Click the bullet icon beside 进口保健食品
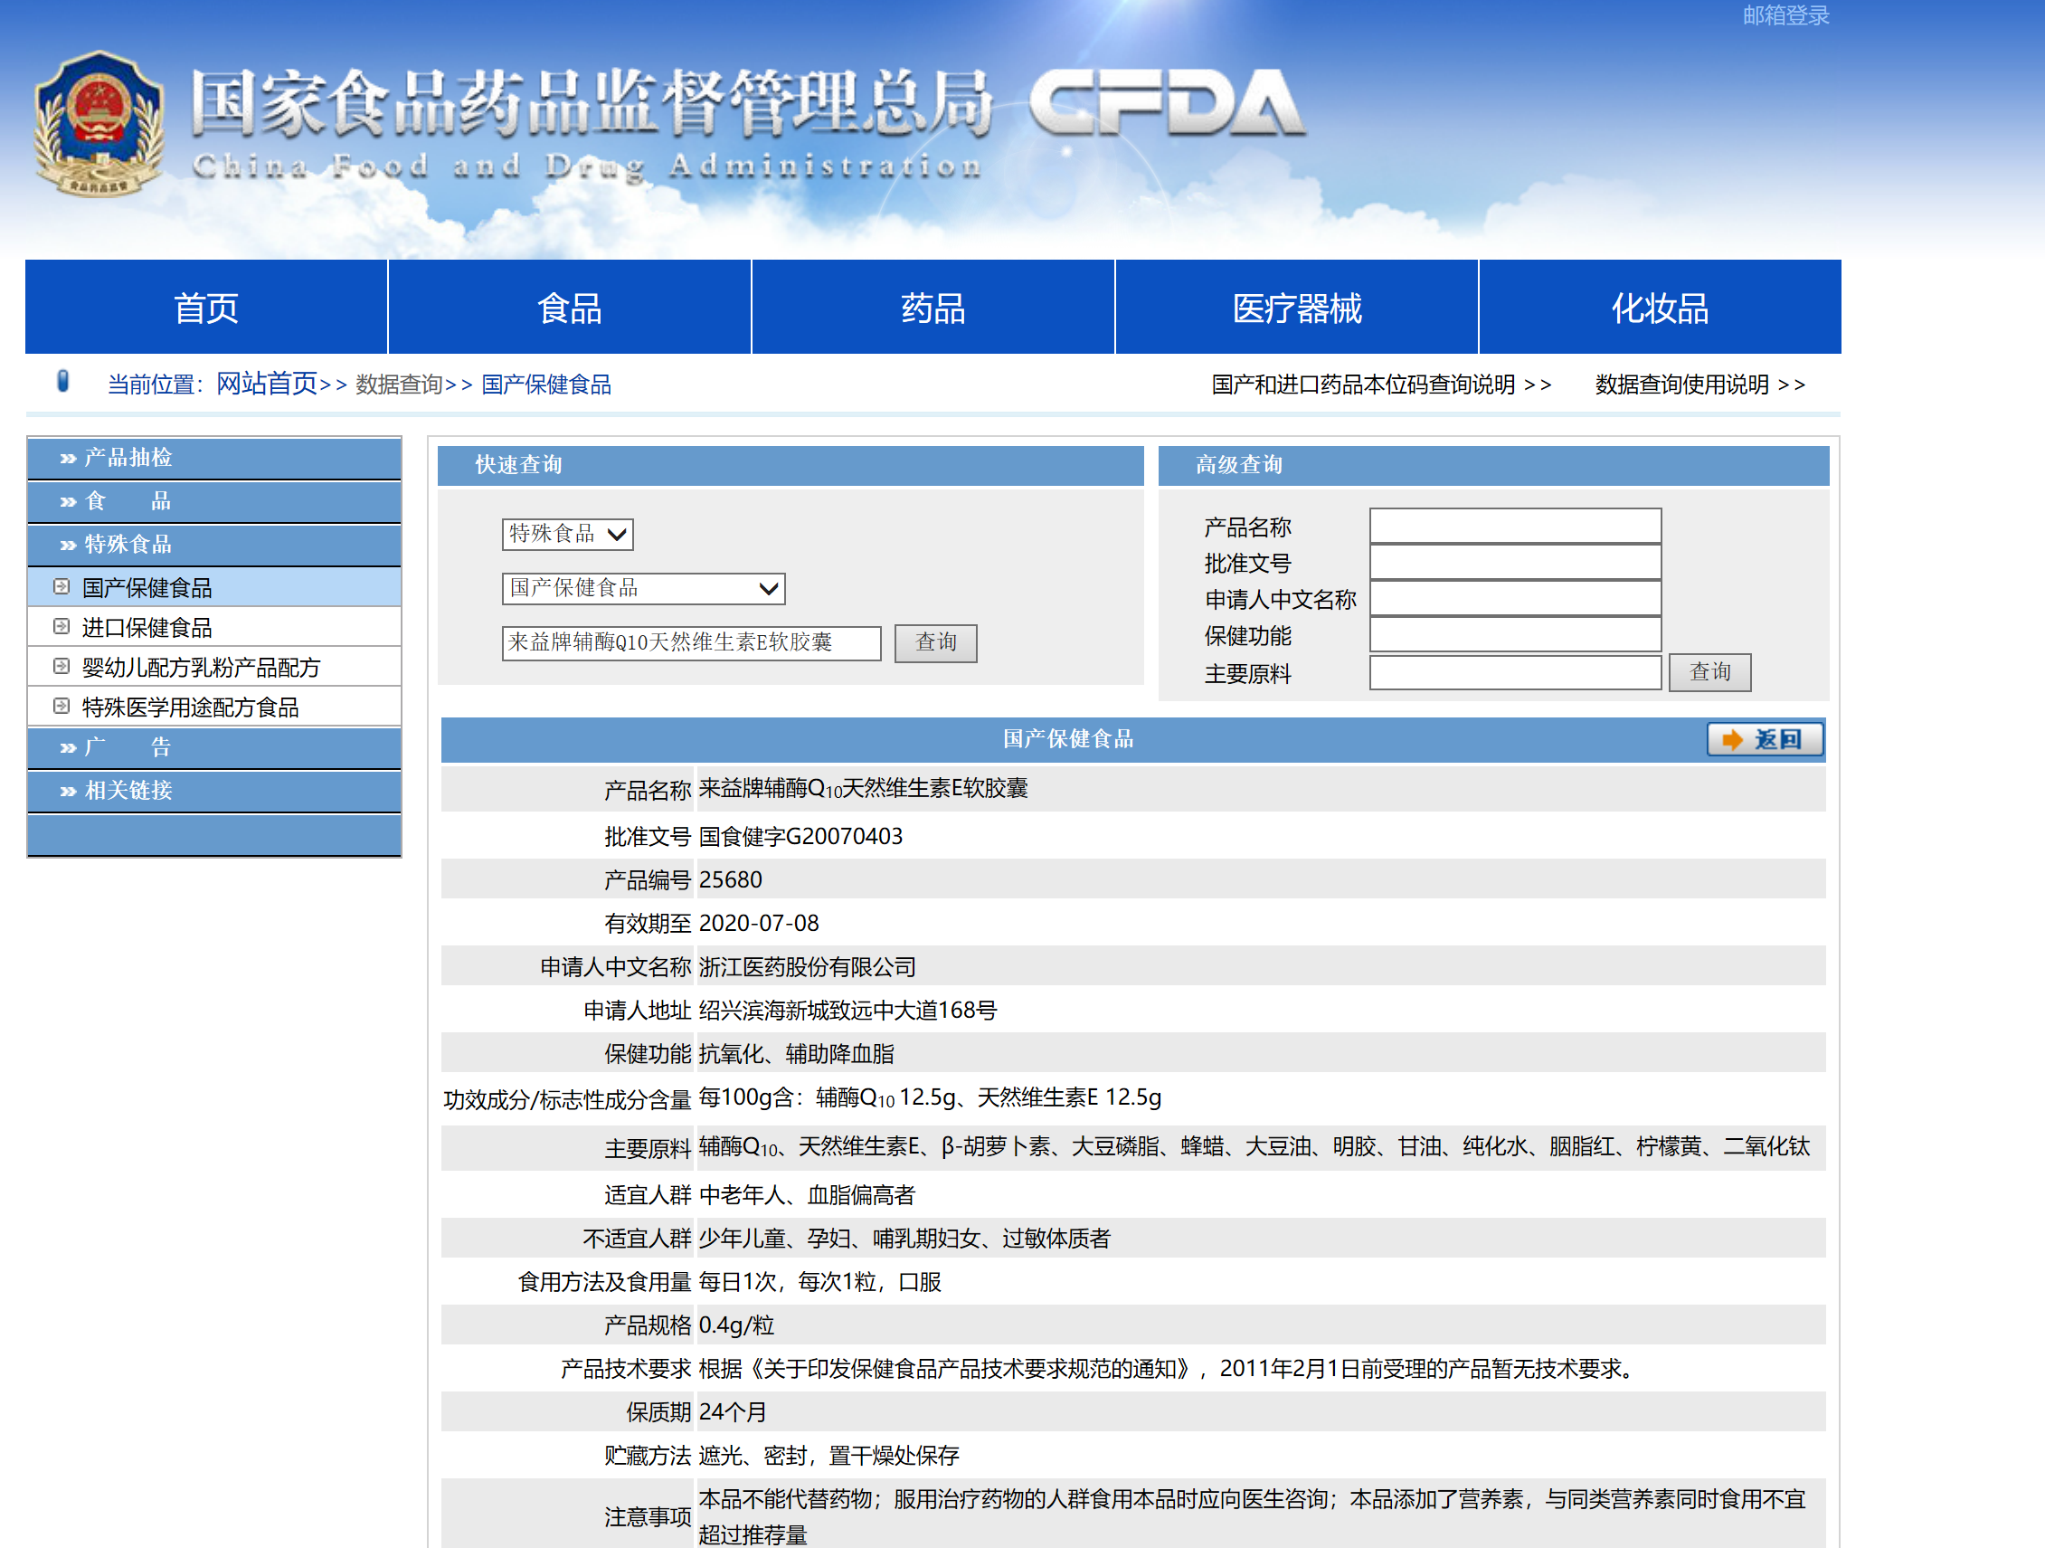This screenshot has width=2045, height=1548. point(62,627)
